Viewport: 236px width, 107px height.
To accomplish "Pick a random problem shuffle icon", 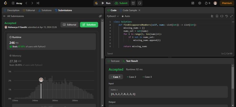I will (x=38, y=3).
